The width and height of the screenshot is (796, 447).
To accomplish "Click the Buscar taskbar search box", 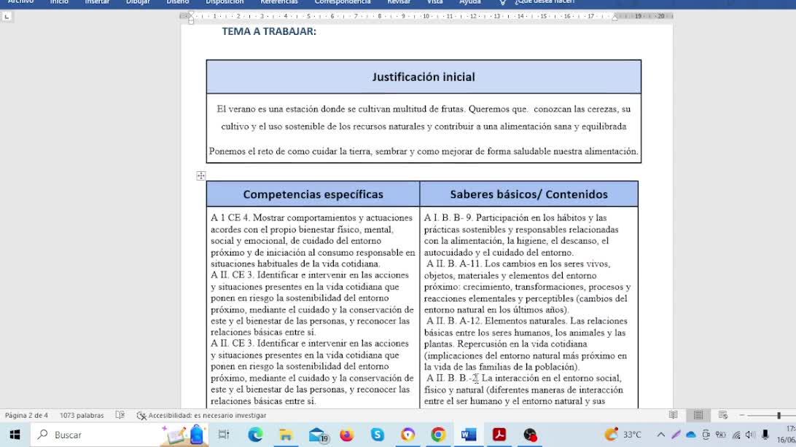I will point(120,435).
